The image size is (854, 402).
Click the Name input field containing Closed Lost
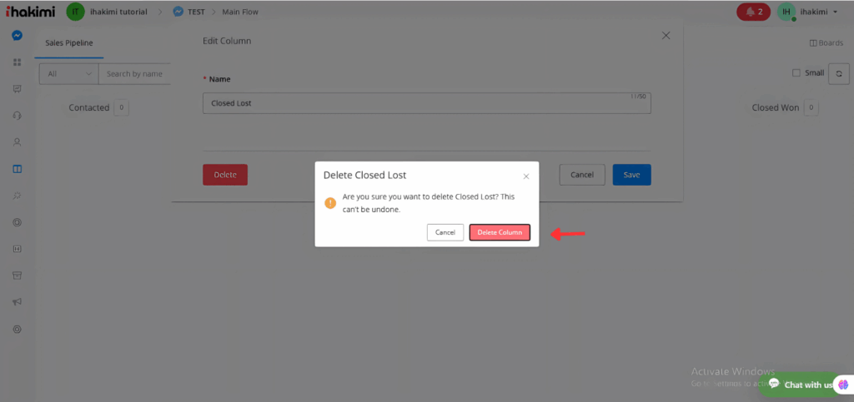click(x=426, y=103)
